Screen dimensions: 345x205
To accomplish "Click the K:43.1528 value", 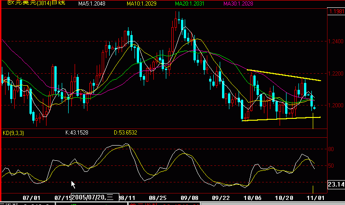I will (x=77, y=133).
